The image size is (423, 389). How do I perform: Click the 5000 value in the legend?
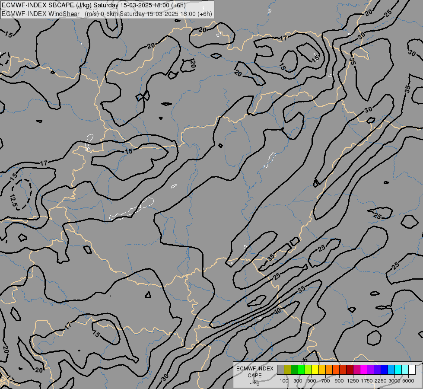408,381
